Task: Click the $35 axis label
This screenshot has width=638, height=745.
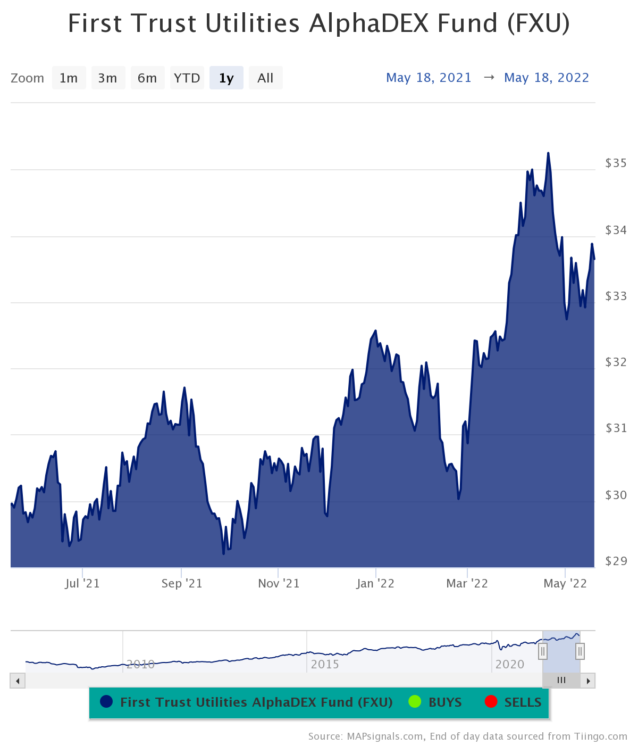Action: pyautogui.click(x=616, y=163)
